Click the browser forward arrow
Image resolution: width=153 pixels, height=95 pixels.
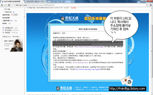tap(6, 5)
